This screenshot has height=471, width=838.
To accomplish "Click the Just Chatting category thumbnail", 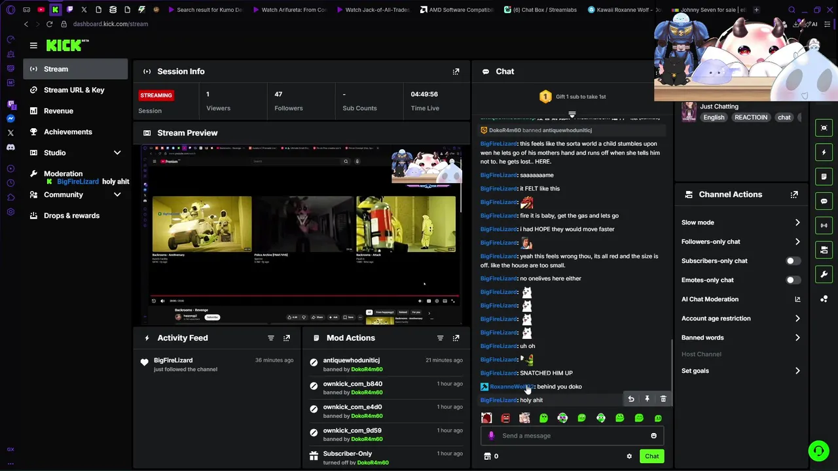I will point(689,112).
